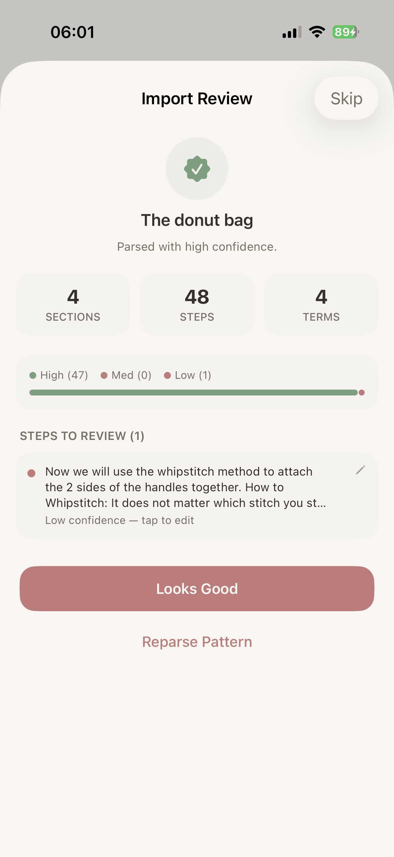This screenshot has width=394, height=857.
Task: Tap the red dot beside the whipstitch step
Action: point(32,473)
